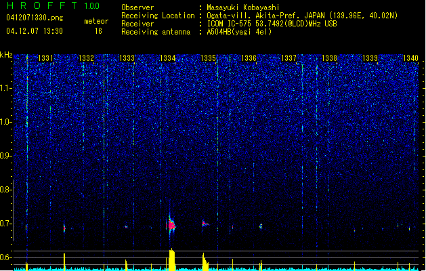Screen dimensions: 426x271
Task: Click the 1338 time marker
Action: tap(330, 58)
